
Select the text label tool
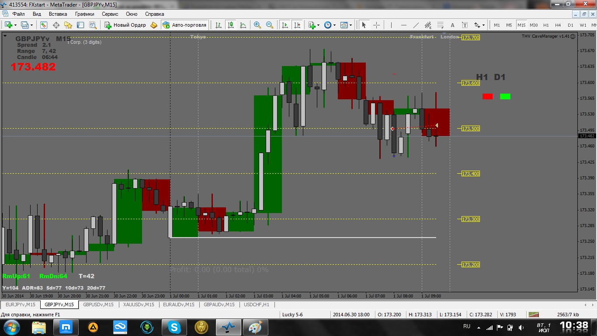point(465,25)
